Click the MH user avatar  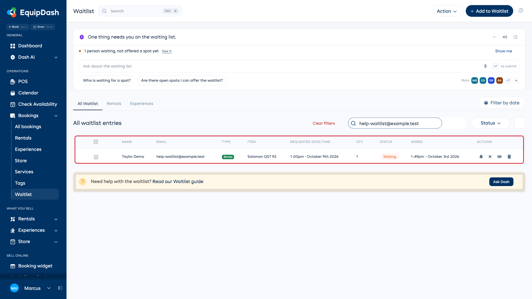[14, 288]
